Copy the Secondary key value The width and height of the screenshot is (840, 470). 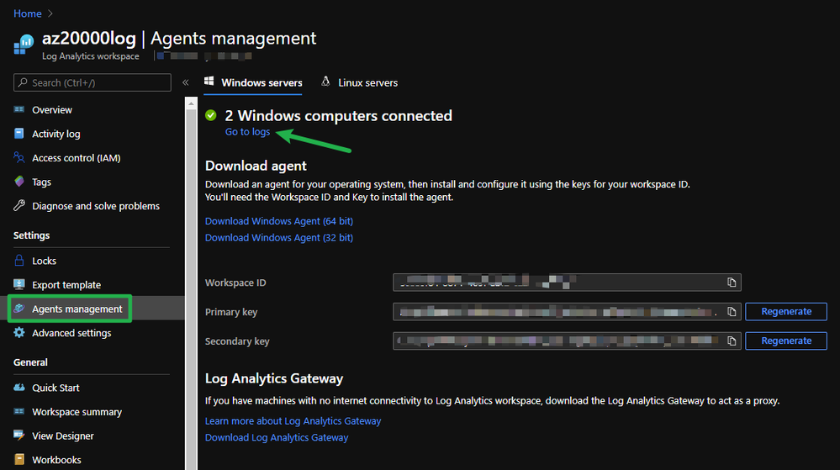point(732,341)
